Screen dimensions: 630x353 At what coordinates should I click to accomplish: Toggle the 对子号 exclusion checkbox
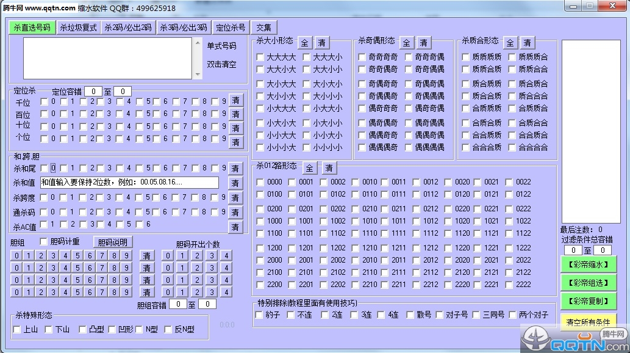[x=439, y=315]
